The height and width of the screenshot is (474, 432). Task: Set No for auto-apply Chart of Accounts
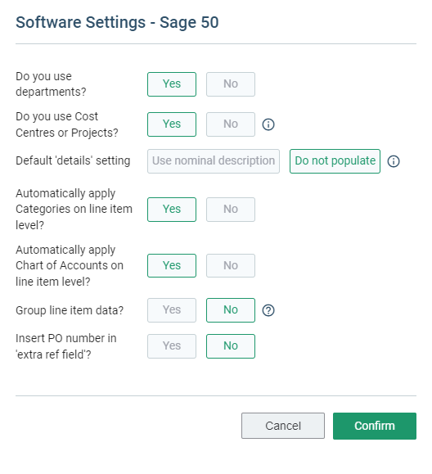click(x=231, y=266)
